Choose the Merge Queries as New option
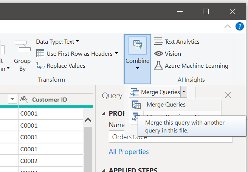Image resolution: width=248 pixels, height=172 pixels. pyautogui.click(x=135, y=117)
